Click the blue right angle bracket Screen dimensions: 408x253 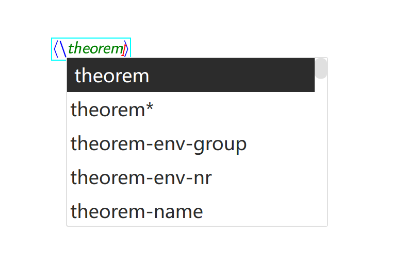[x=127, y=49]
